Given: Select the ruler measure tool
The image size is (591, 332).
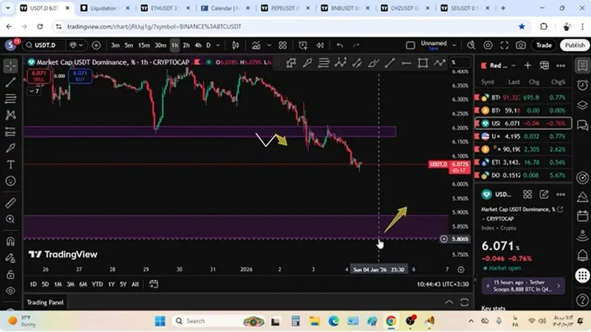Looking at the screenshot, I should 10,203.
